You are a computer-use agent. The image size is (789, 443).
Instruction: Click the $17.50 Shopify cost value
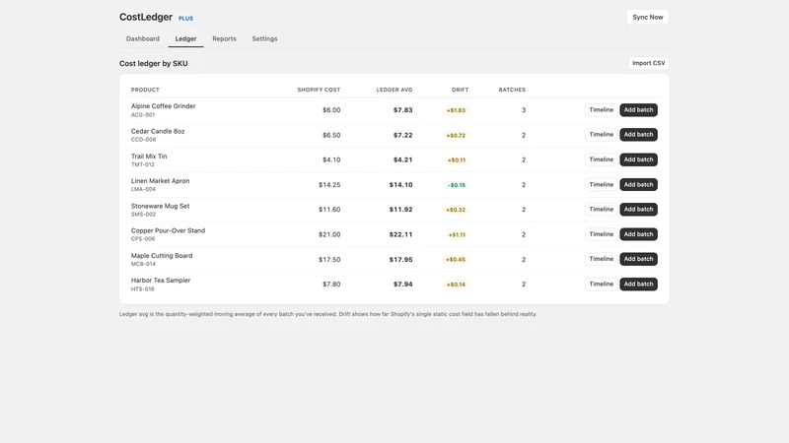tap(329, 260)
